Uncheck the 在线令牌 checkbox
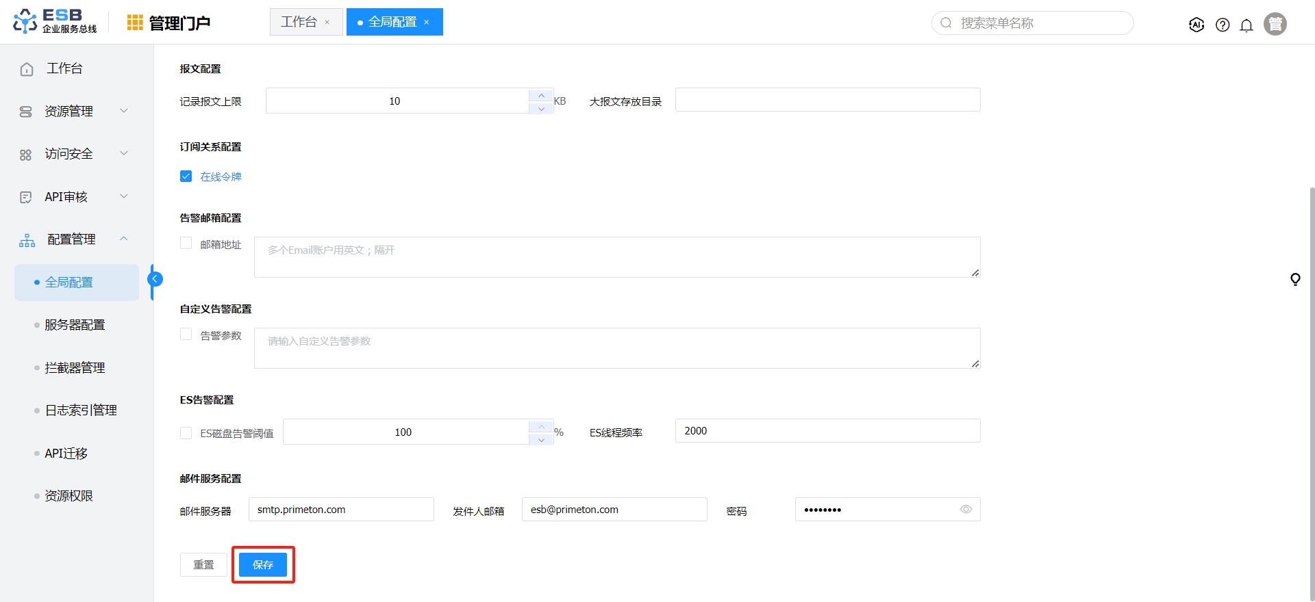The width and height of the screenshot is (1315, 602). [186, 176]
